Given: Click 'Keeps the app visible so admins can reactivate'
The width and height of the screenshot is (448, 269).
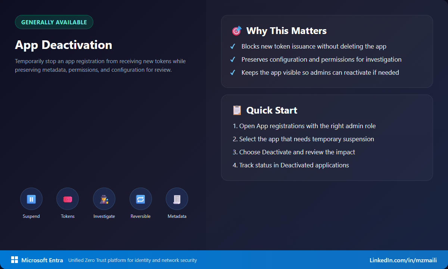Looking at the screenshot, I should pos(320,72).
